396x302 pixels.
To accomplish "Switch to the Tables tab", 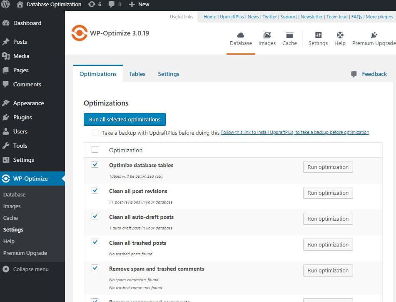I will tap(137, 74).
